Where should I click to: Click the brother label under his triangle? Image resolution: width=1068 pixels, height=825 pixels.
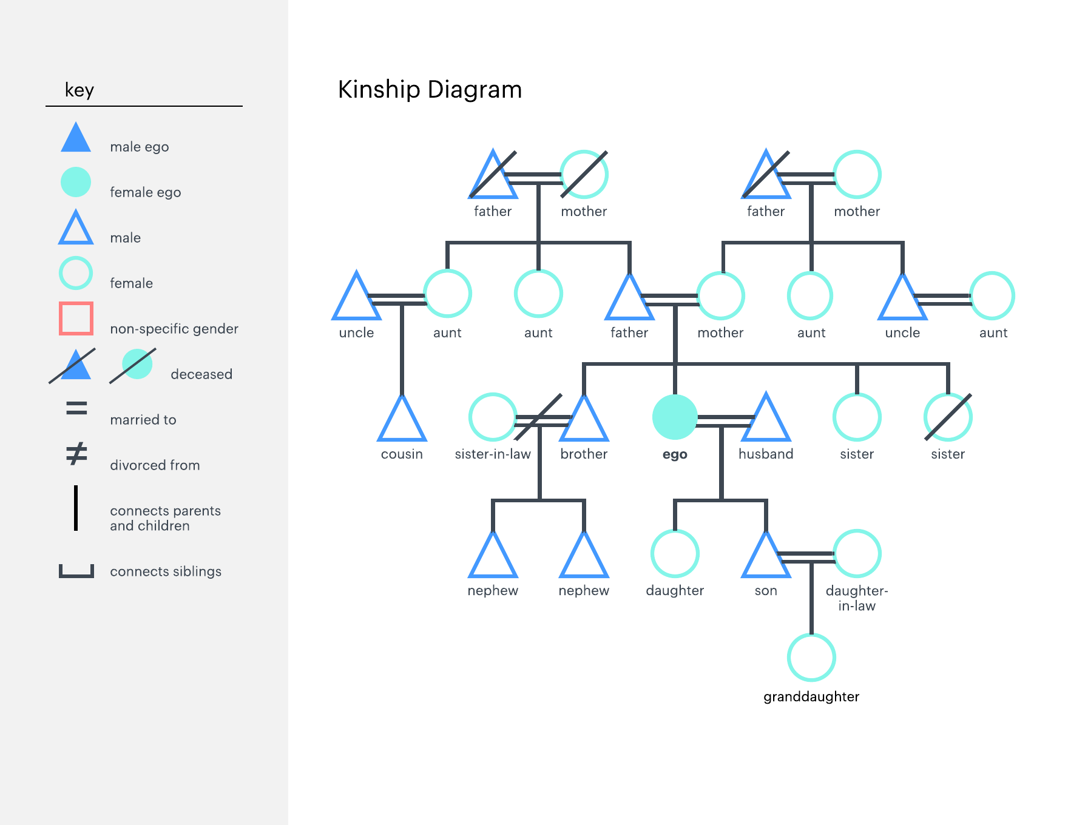tap(584, 454)
